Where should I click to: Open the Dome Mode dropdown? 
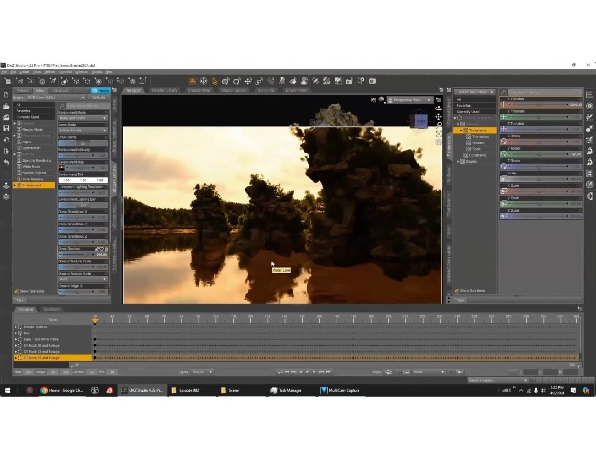coord(83,131)
